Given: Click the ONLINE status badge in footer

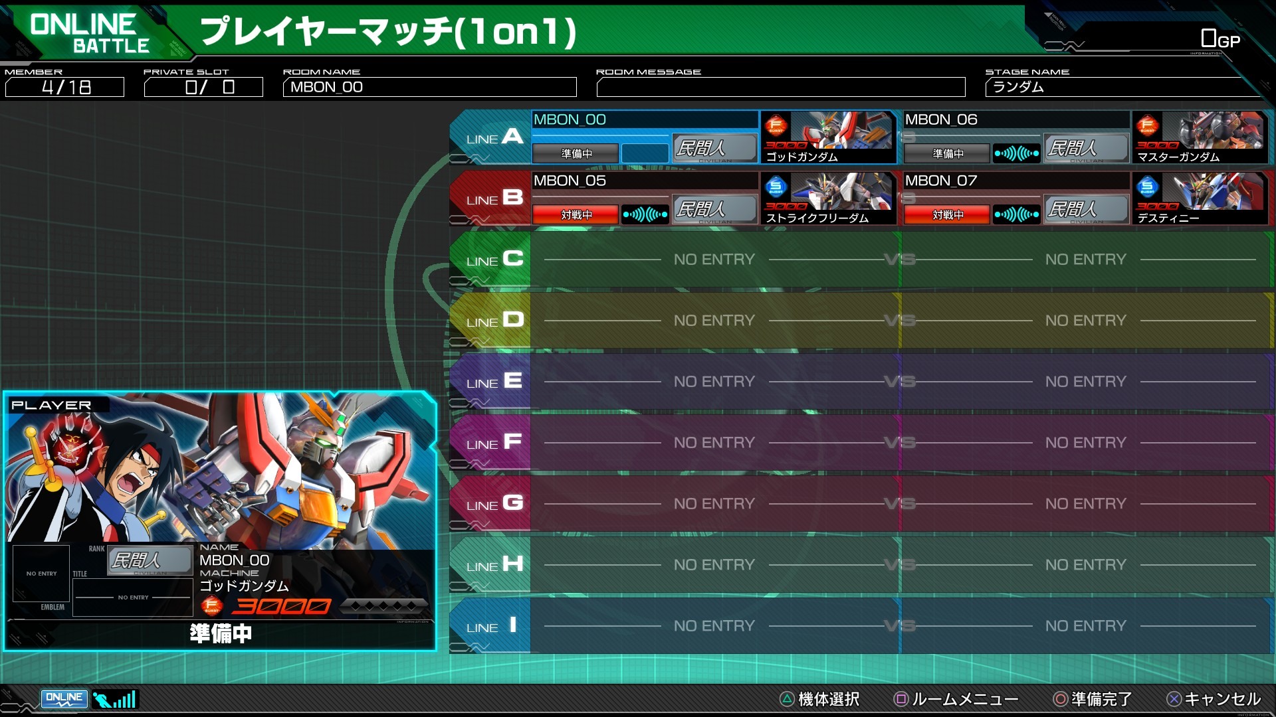Looking at the screenshot, I should [x=64, y=698].
